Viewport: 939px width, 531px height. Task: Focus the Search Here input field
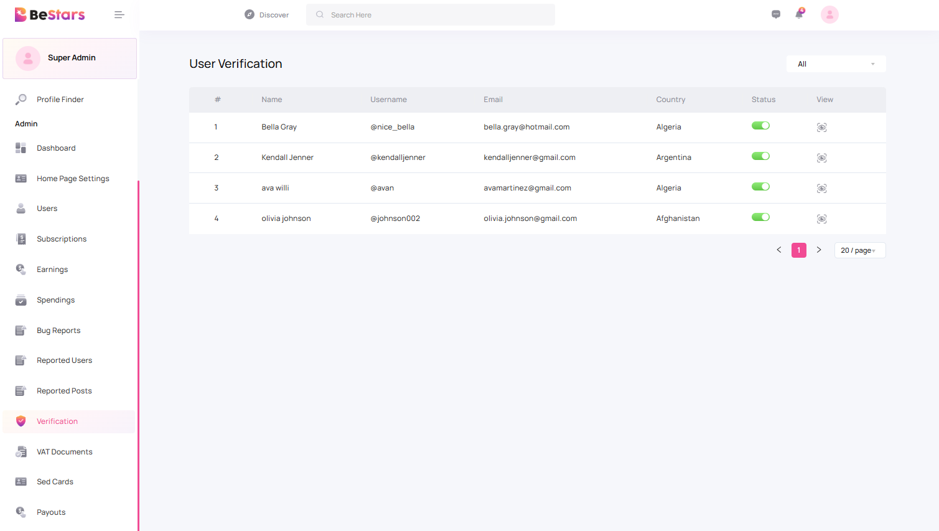pyautogui.click(x=436, y=15)
